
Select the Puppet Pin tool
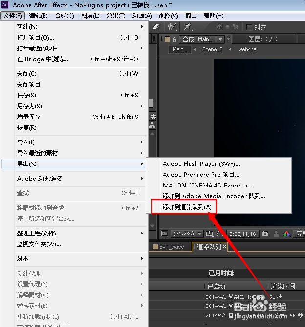(x=188, y=27)
